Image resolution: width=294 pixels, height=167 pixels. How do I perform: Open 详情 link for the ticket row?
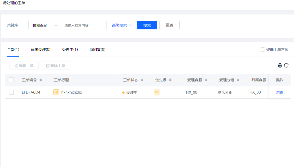click(x=279, y=92)
